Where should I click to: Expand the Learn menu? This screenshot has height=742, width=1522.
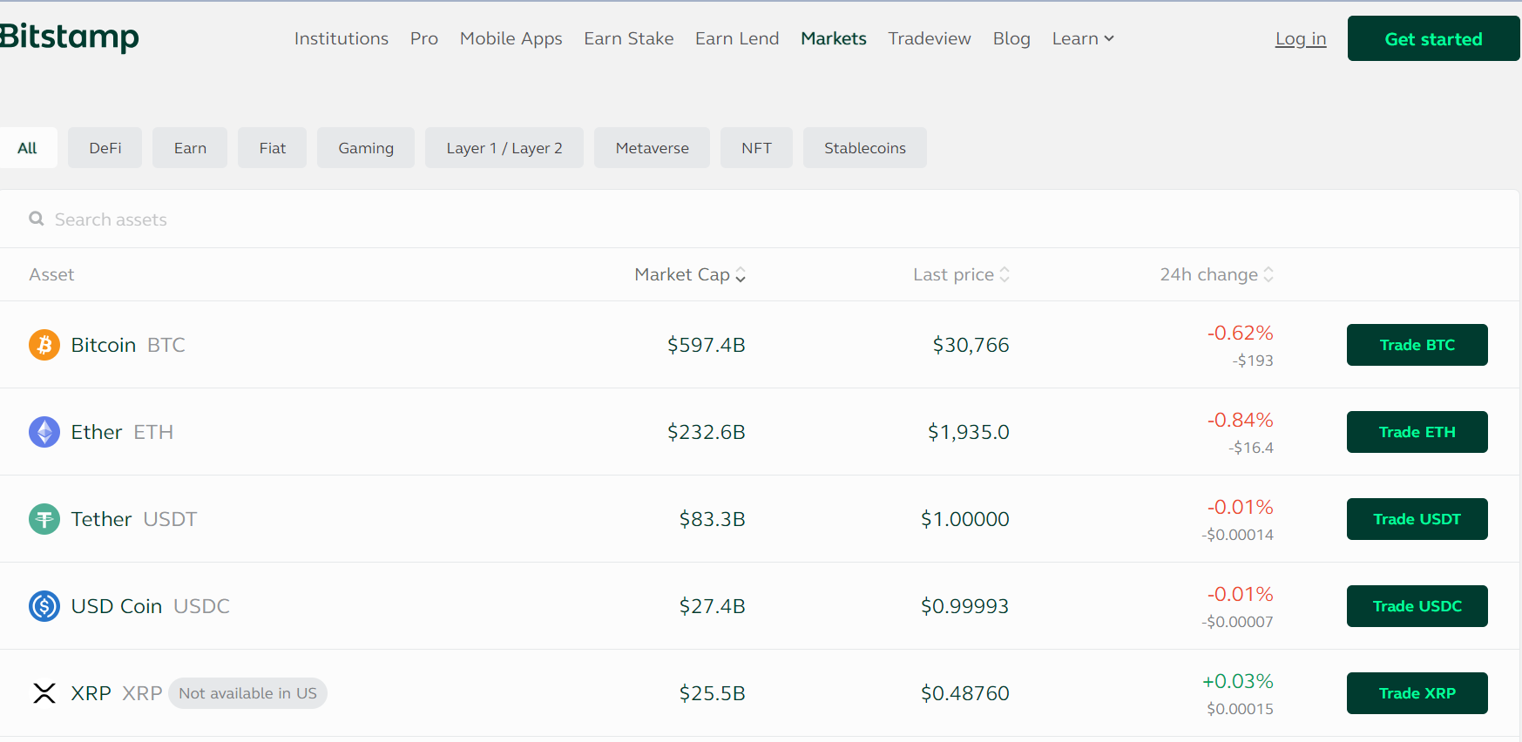tap(1083, 38)
